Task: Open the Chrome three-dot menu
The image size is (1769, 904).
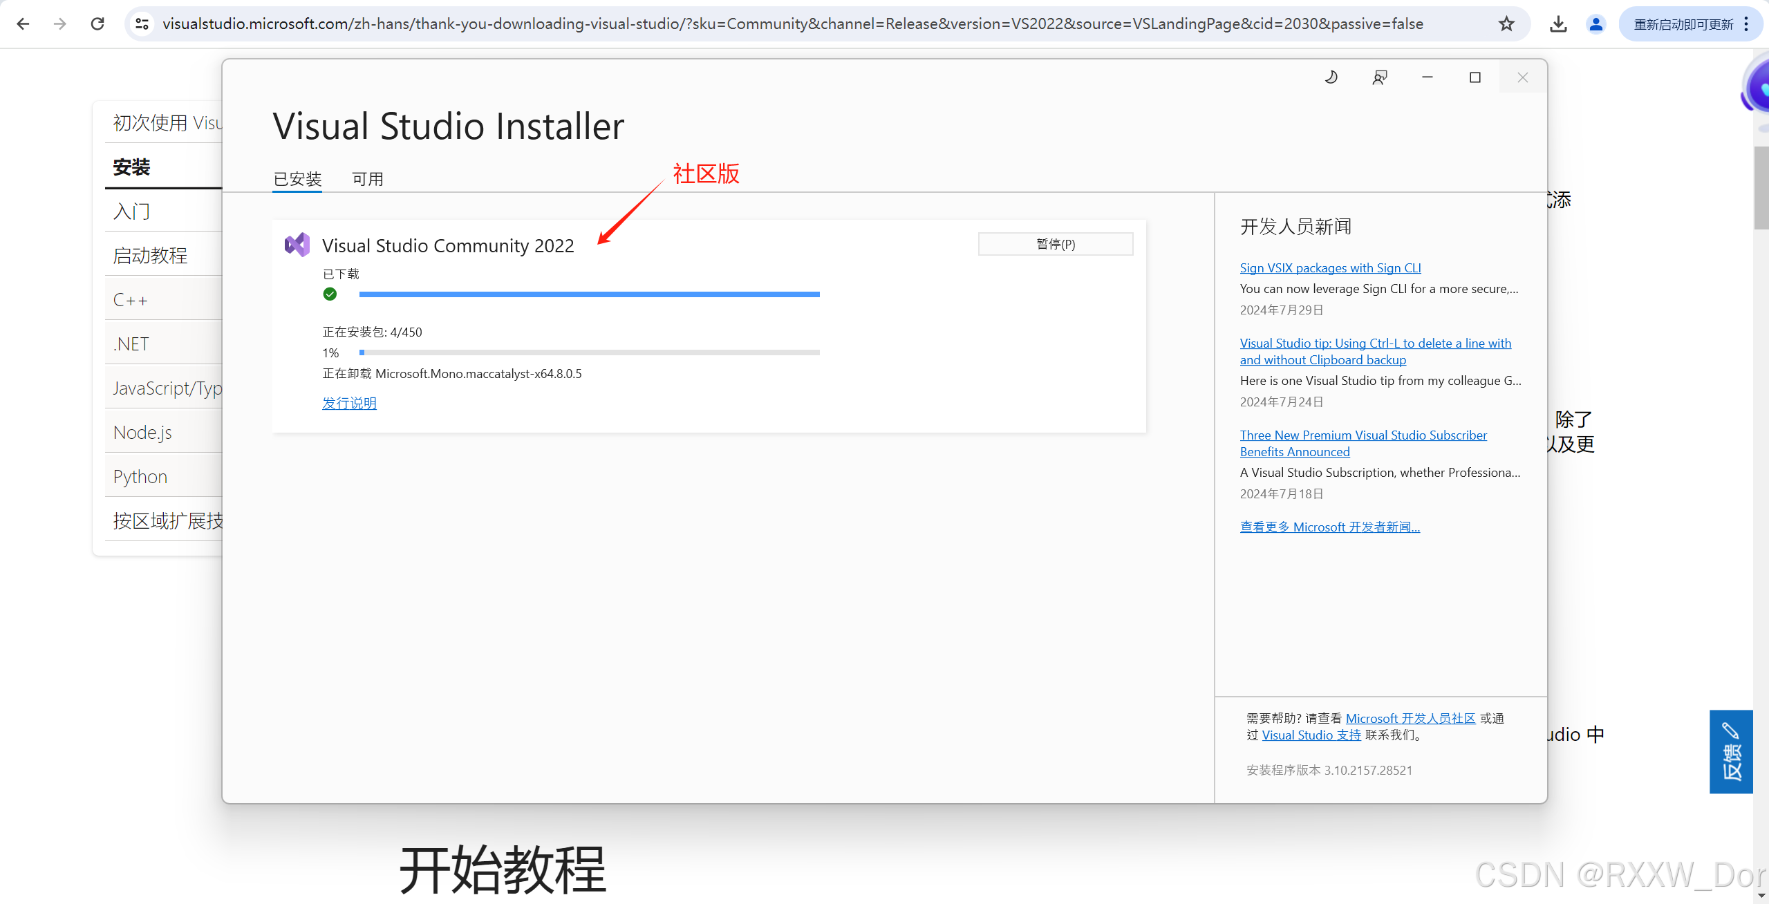Action: coord(1747,24)
